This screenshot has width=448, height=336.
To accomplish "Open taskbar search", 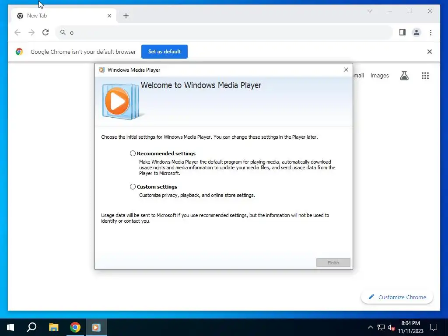I will point(31,327).
